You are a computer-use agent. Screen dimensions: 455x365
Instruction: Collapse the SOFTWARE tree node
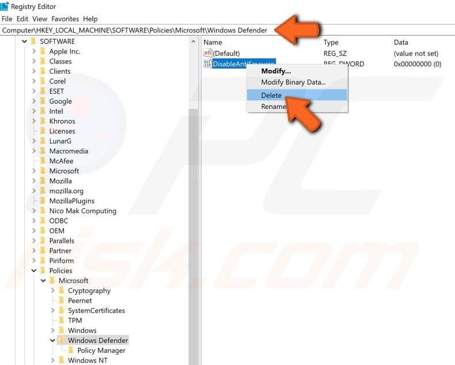coord(24,42)
